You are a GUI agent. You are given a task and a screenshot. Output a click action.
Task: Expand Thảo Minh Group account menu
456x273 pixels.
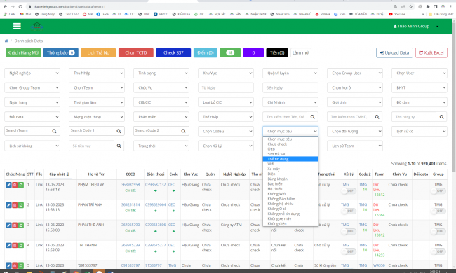point(416,26)
